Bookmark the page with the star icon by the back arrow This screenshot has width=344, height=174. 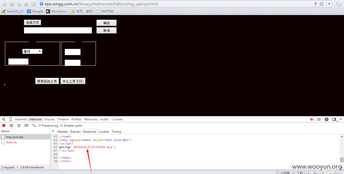[26, 4]
